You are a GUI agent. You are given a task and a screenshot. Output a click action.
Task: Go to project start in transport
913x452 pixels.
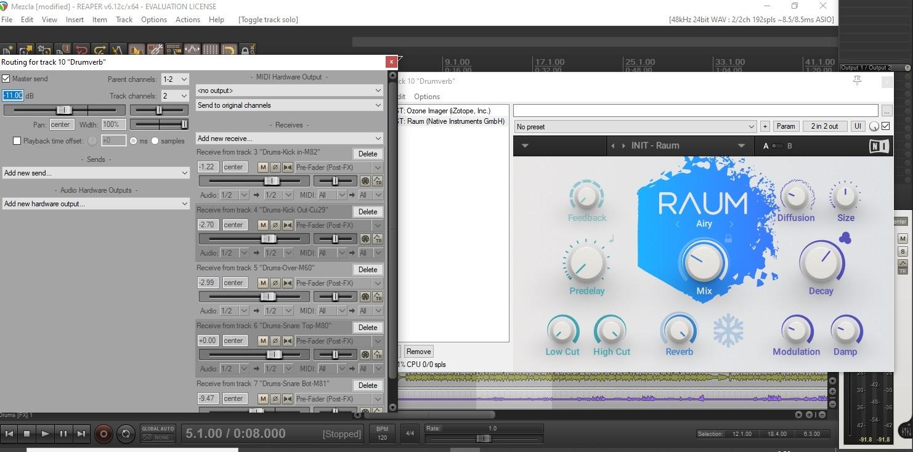9,434
